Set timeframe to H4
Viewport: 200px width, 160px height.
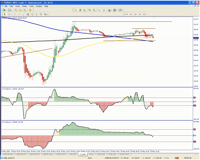click(x=135, y=14)
